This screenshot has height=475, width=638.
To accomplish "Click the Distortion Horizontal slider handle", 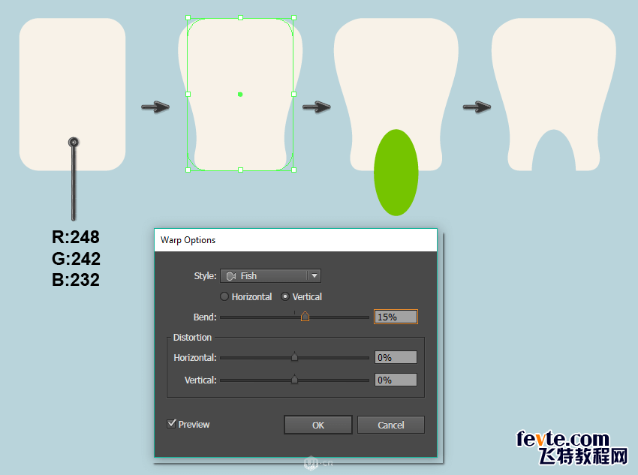I will click(294, 356).
